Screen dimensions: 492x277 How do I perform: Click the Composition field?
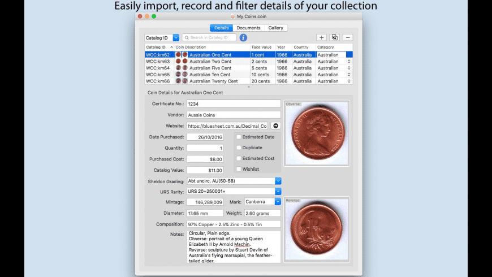coord(234,224)
